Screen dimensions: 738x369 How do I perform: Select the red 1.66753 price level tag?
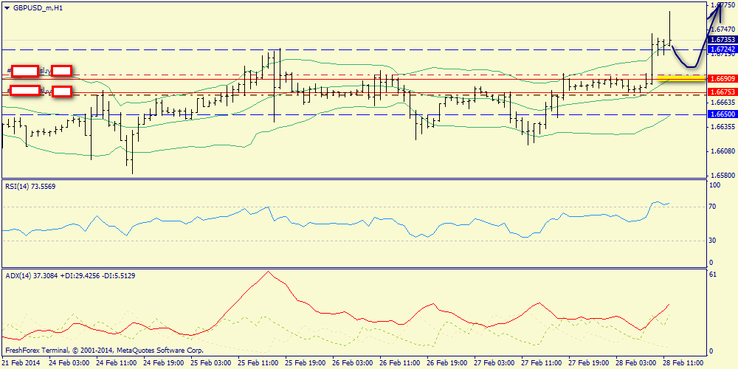(720, 92)
